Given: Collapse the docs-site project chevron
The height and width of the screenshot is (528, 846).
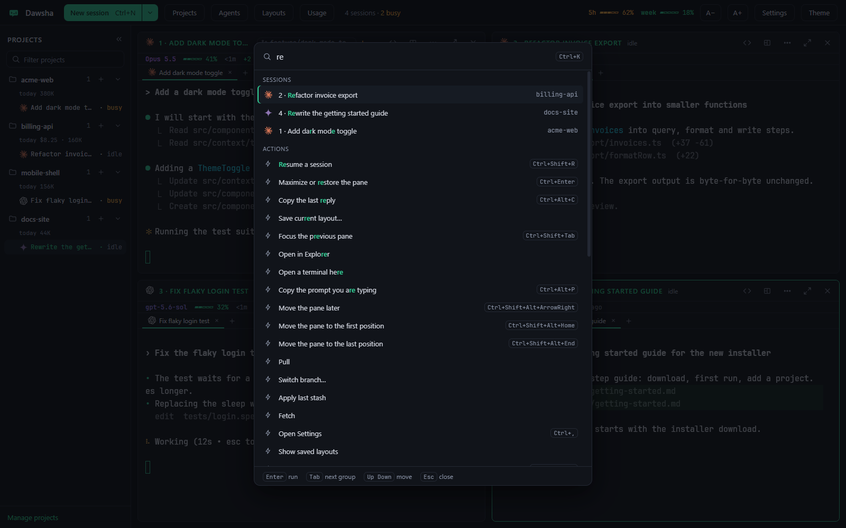Looking at the screenshot, I should [118, 219].
